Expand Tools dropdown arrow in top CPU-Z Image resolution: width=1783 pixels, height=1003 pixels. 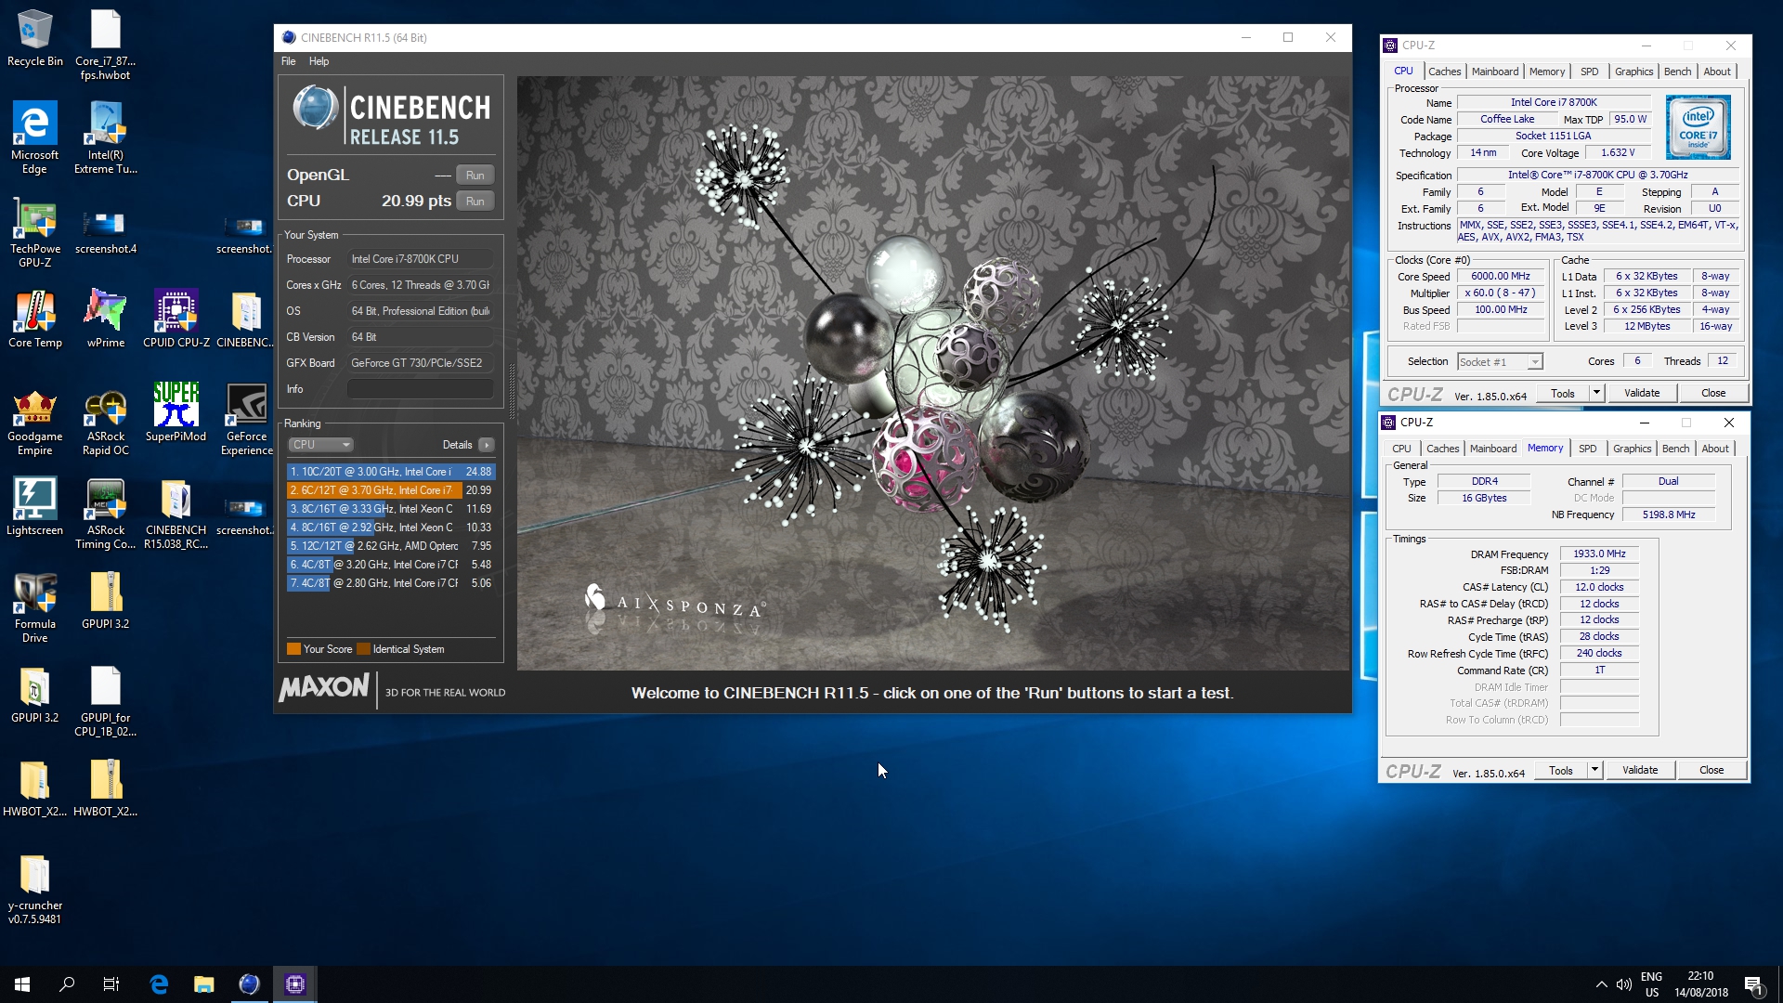click(1596, 394)
